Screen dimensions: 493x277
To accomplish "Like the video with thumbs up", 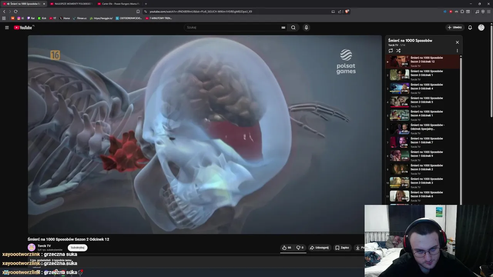I will coord(287,248).
